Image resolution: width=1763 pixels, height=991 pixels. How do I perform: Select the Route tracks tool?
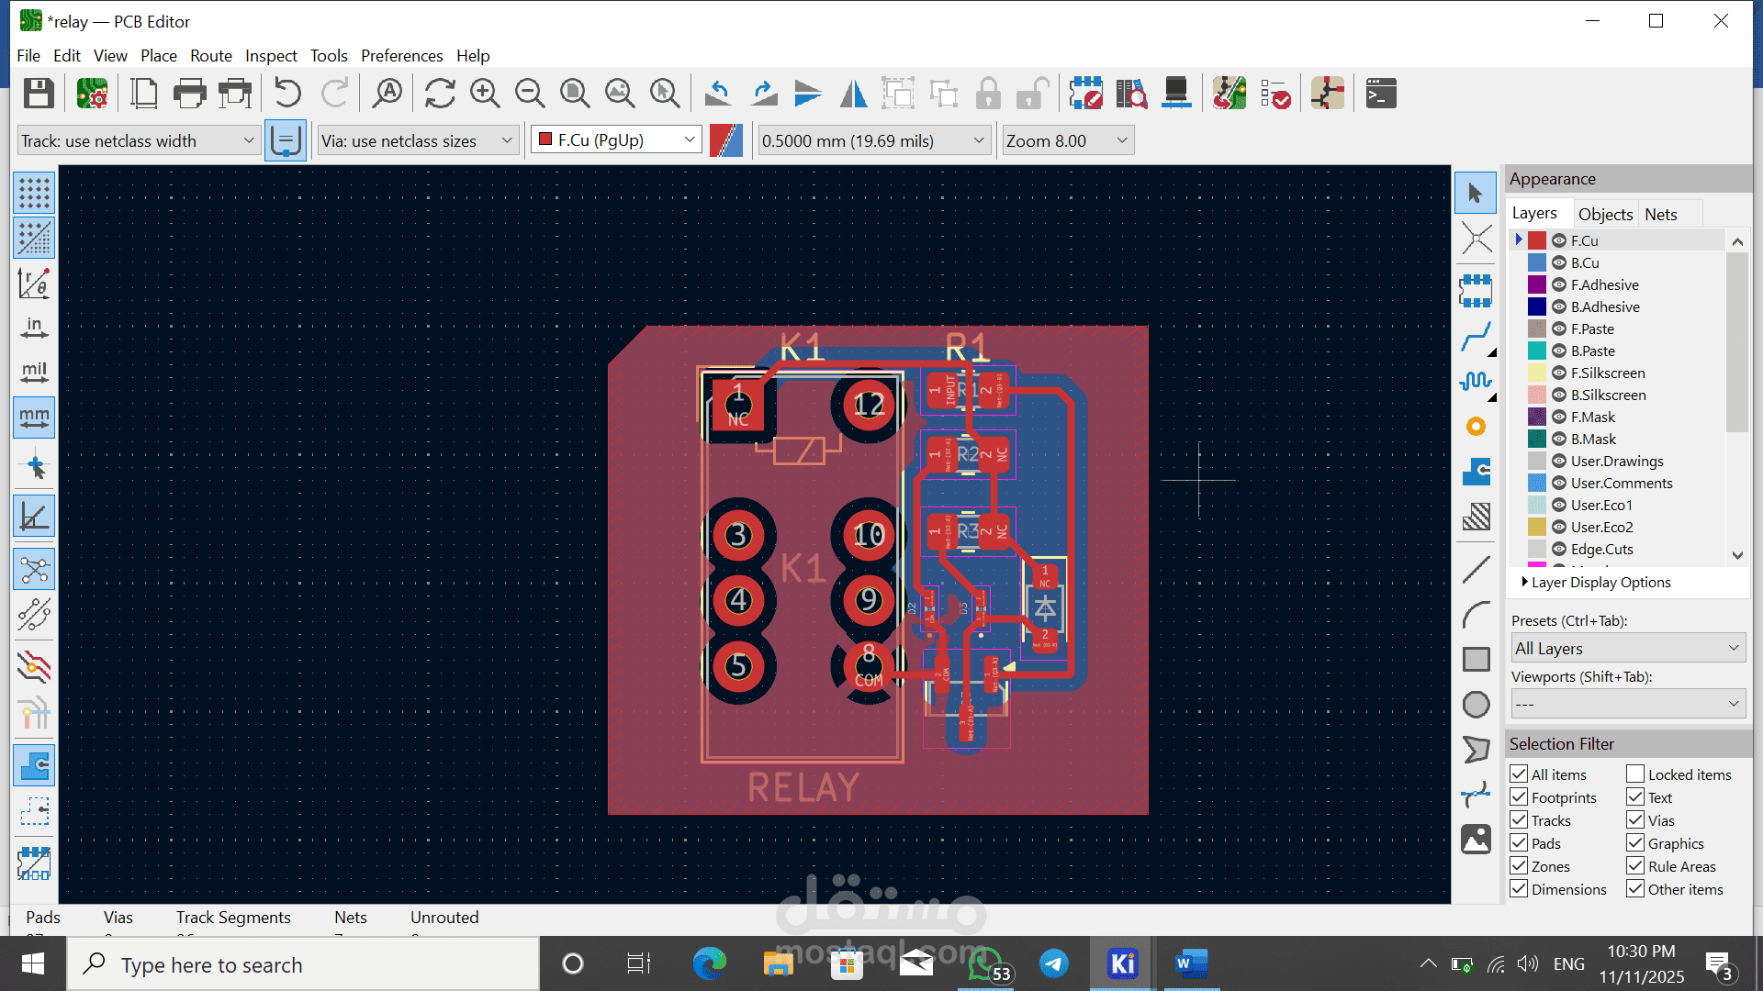[1476, 337]
